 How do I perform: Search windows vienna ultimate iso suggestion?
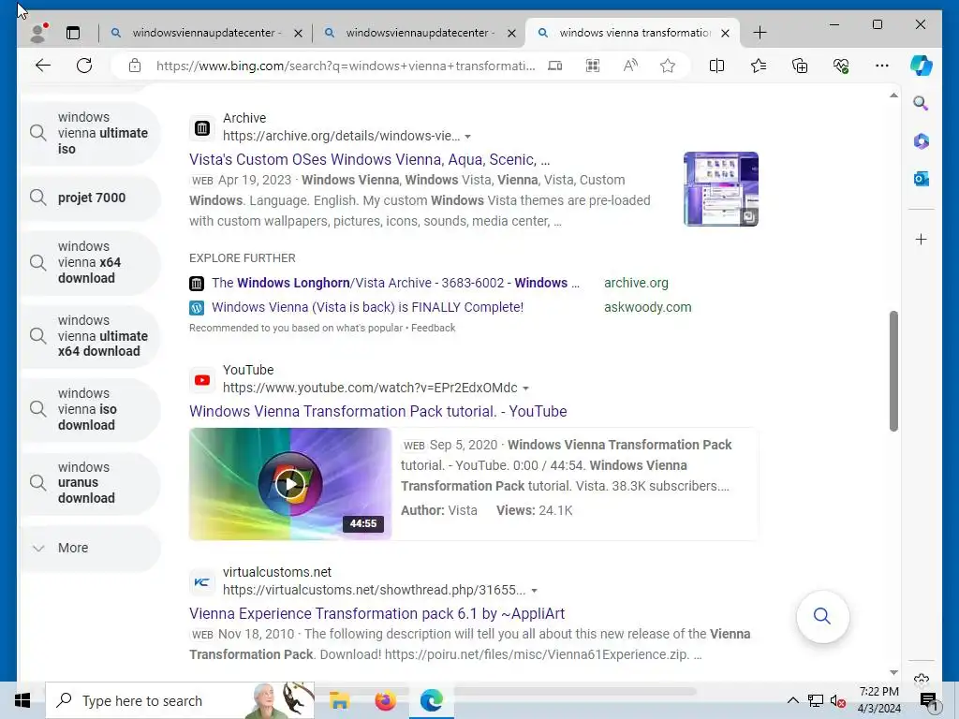click(x=91, y=133)
